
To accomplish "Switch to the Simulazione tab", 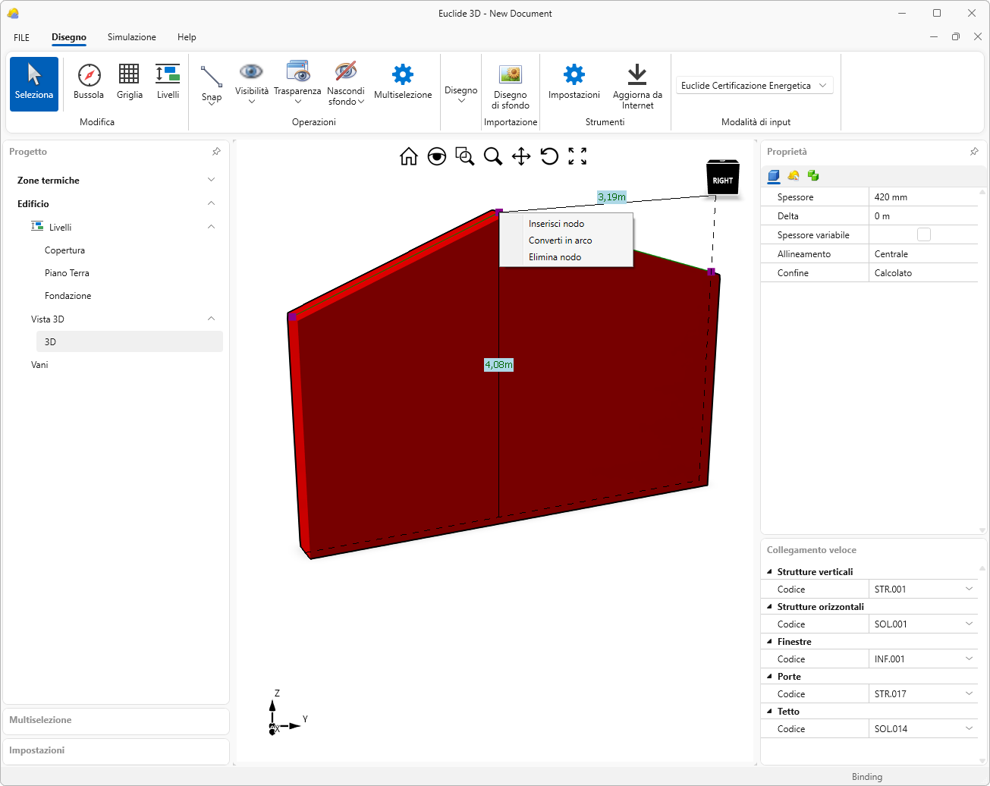I will [x=132, y=37].
